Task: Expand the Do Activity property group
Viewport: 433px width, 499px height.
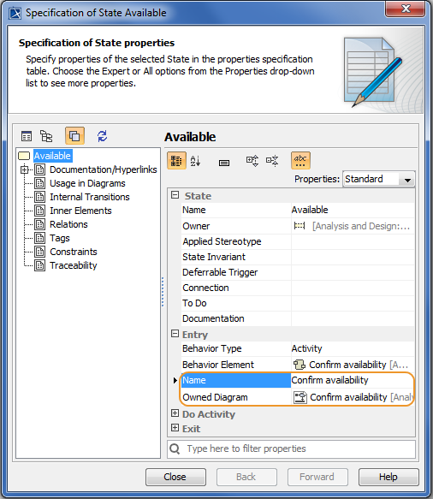Action: tap(175, 413)
